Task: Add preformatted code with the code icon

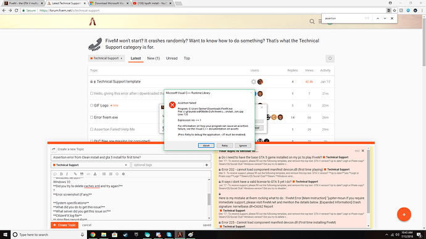Action: coord(88,174)
